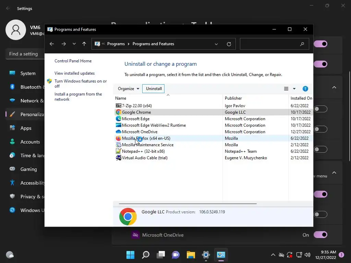
Task: Open Network settings in sidebar
Action: 25,101
